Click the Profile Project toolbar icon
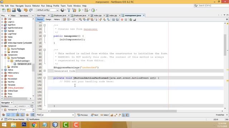The image size is (229, 128). (x=93, y=10)
